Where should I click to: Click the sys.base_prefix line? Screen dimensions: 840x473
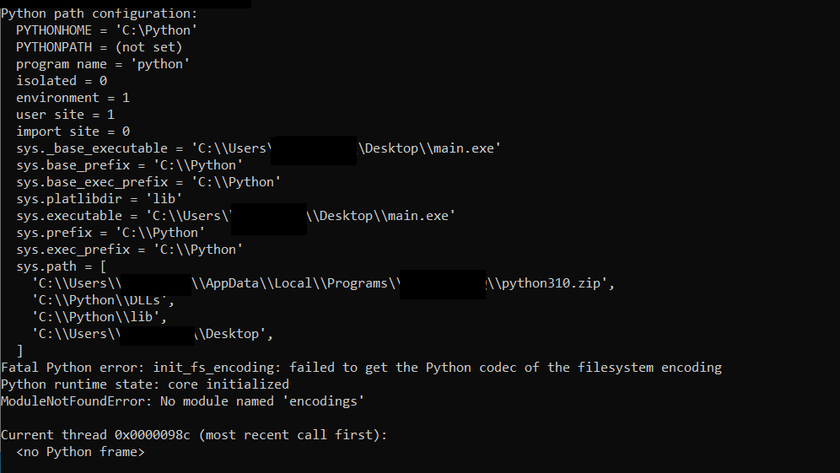[x=130, y=165]
